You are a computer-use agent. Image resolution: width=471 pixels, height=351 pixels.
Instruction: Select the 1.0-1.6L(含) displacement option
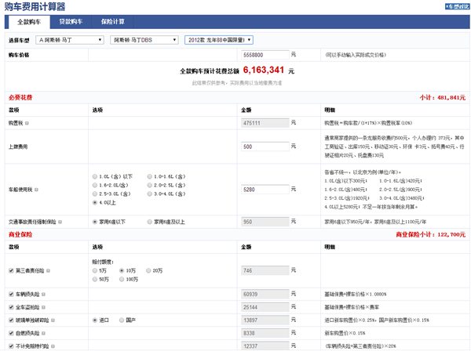coord(150,176)
